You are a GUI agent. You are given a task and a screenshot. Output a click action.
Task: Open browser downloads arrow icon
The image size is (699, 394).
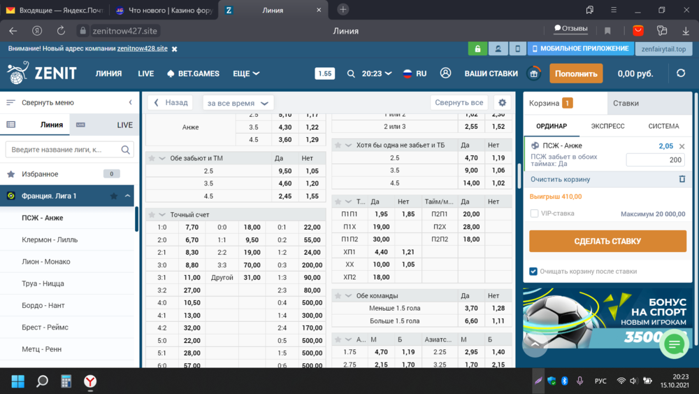[686, 31]
